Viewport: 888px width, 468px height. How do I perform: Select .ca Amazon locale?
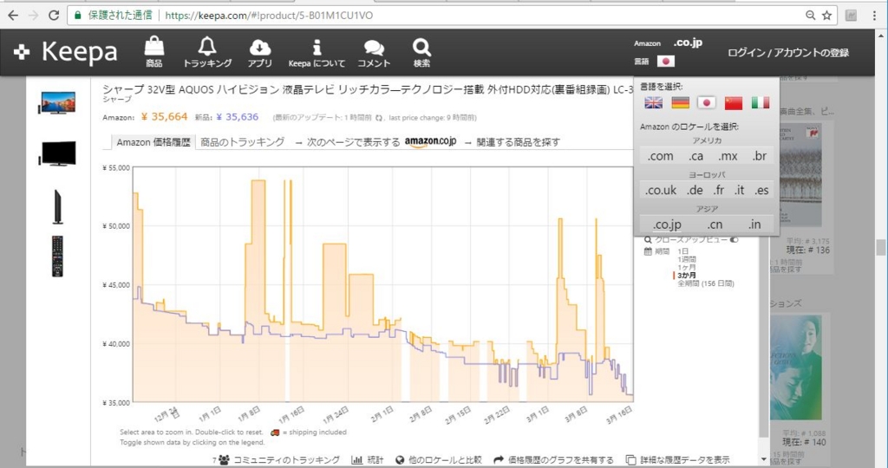696,156
